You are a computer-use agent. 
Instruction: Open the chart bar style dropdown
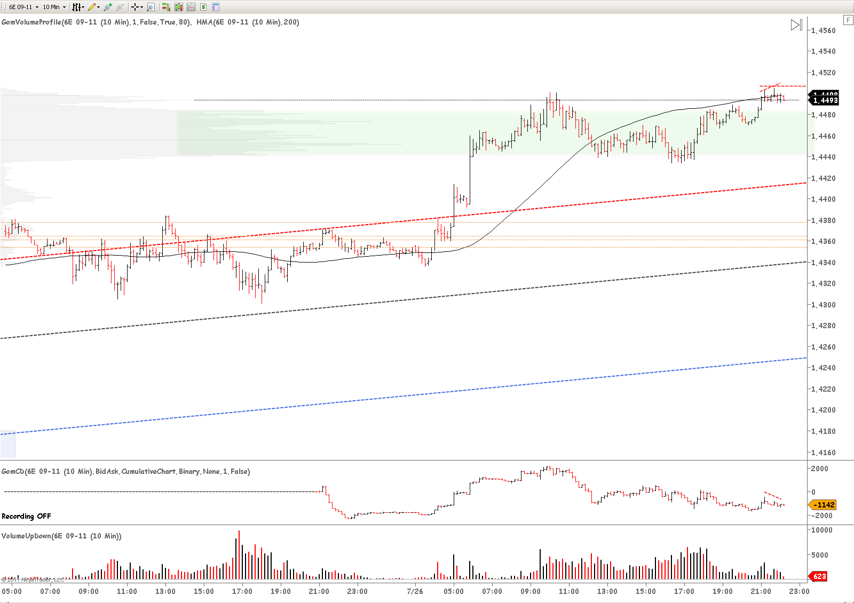pos(78,7)
